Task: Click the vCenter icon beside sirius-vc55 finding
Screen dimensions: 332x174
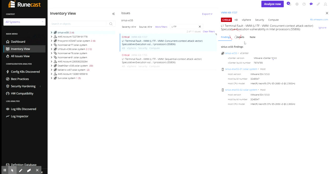Action: (x=223, y=53)
